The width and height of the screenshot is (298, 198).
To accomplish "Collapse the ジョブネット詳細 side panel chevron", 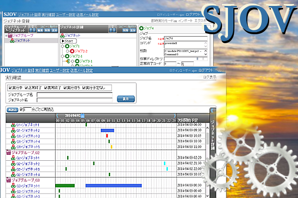I will click(x=212, y=111).
